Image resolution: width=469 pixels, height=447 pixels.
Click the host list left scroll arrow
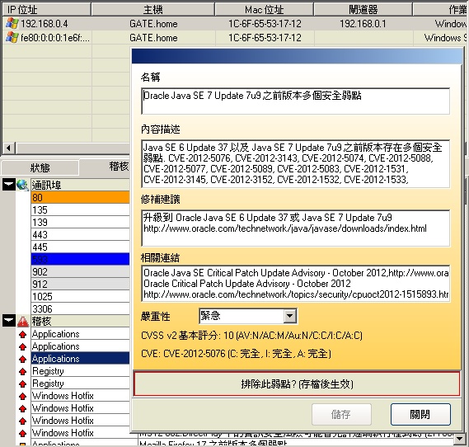coord(9,148)
